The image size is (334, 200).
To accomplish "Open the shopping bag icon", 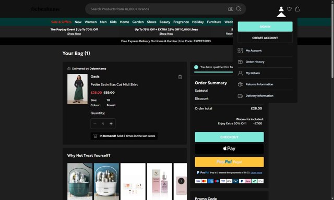I will coord(297,9).
